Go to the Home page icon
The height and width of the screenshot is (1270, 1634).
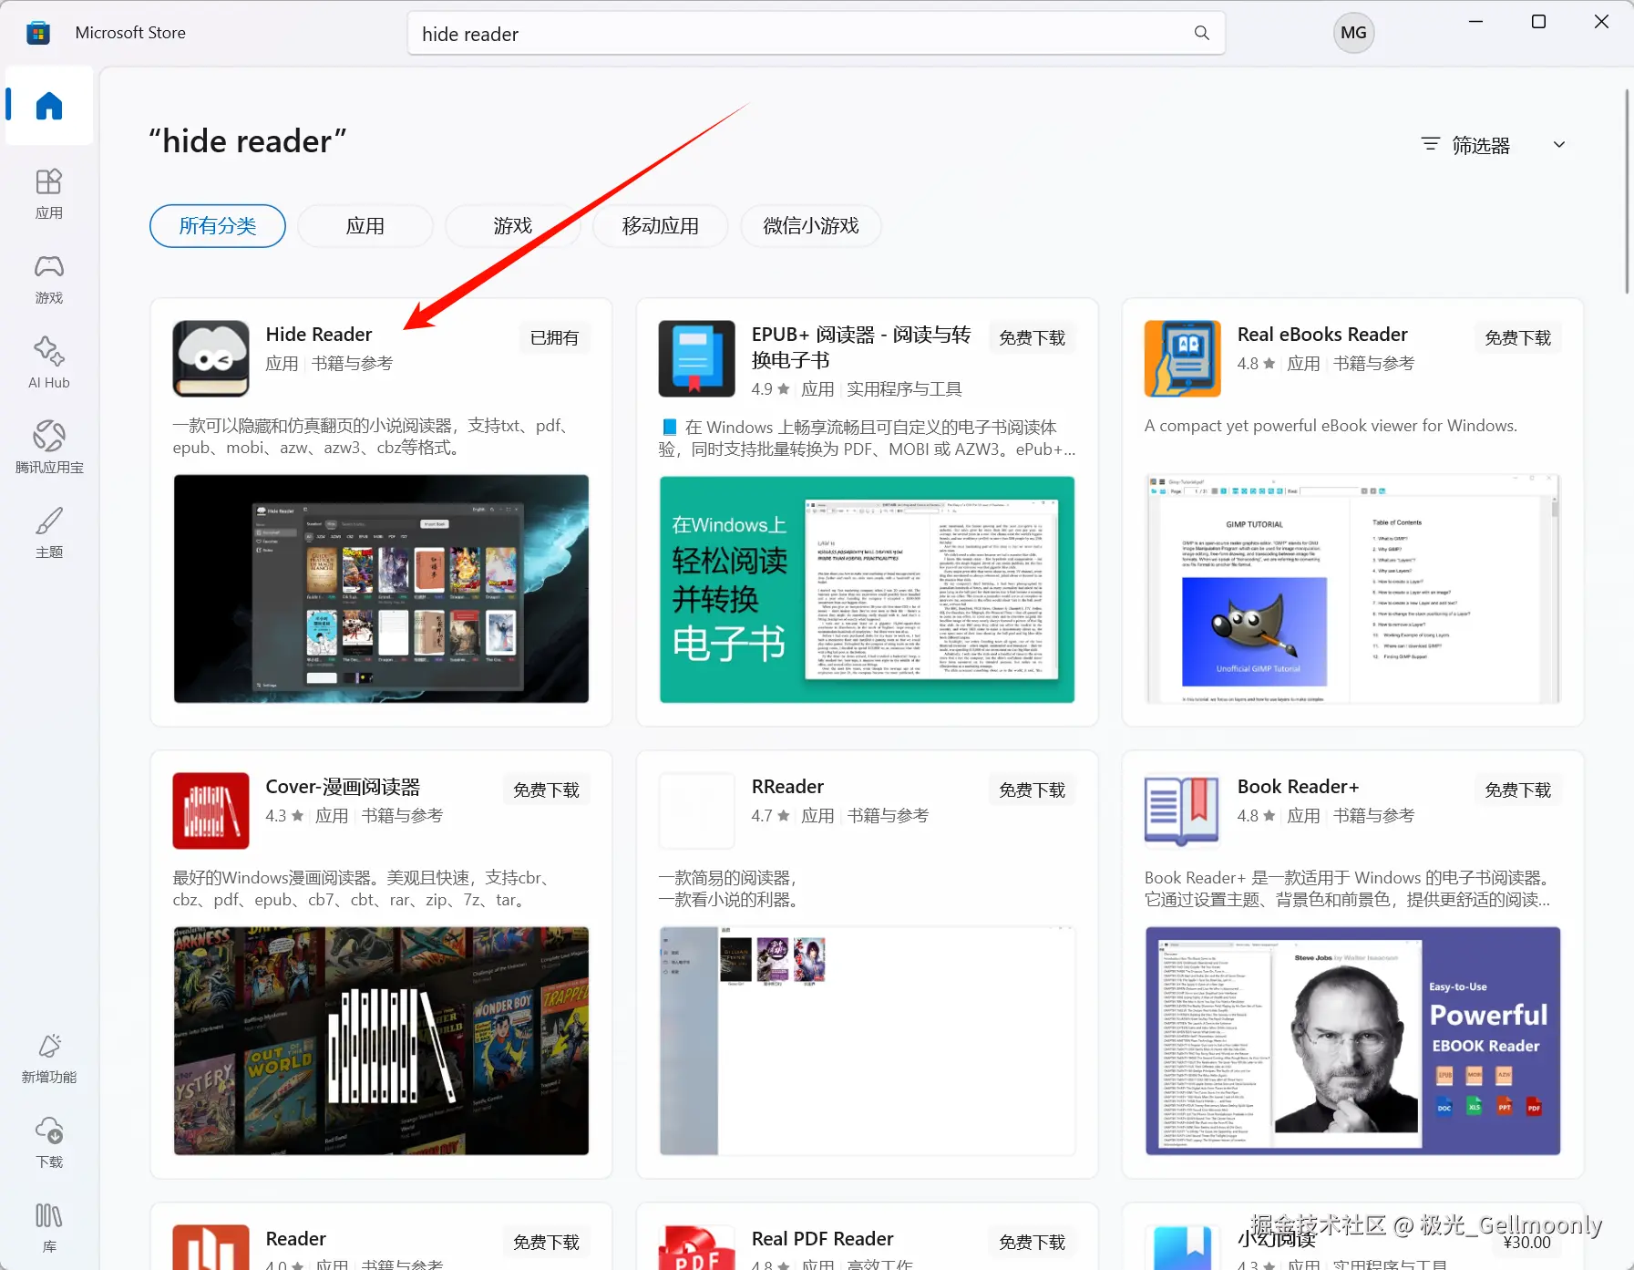[x=49, y=106]
